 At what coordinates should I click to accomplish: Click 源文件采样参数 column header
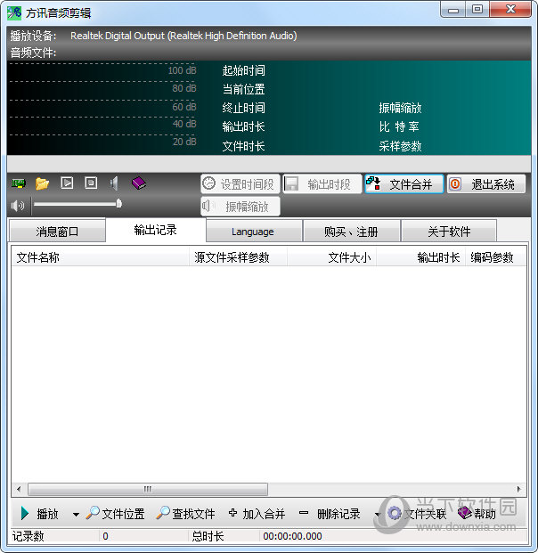[238, 257]
